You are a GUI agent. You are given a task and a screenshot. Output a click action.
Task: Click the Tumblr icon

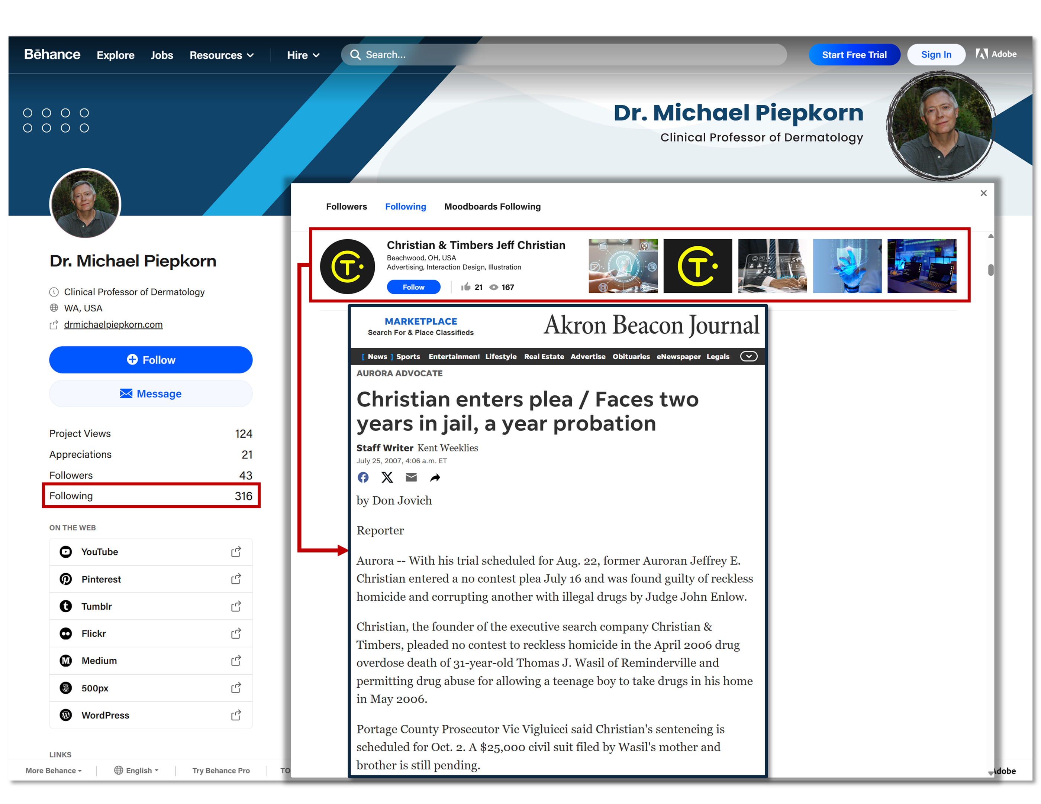(x=66, y=606)
